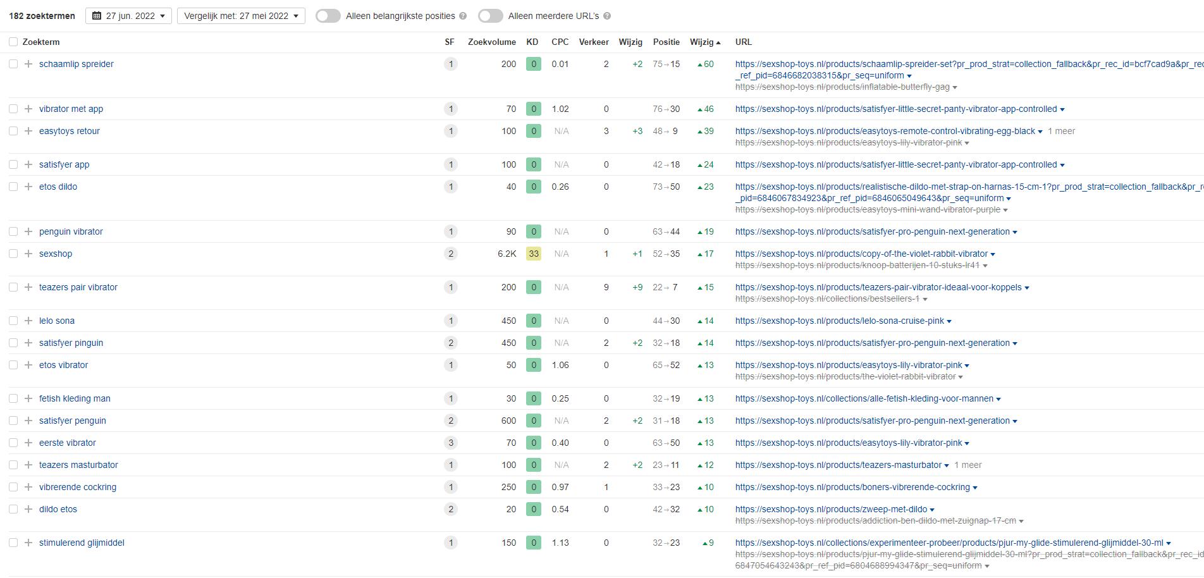Show help for Alleen belangrijkste posities

coord(463,16)
